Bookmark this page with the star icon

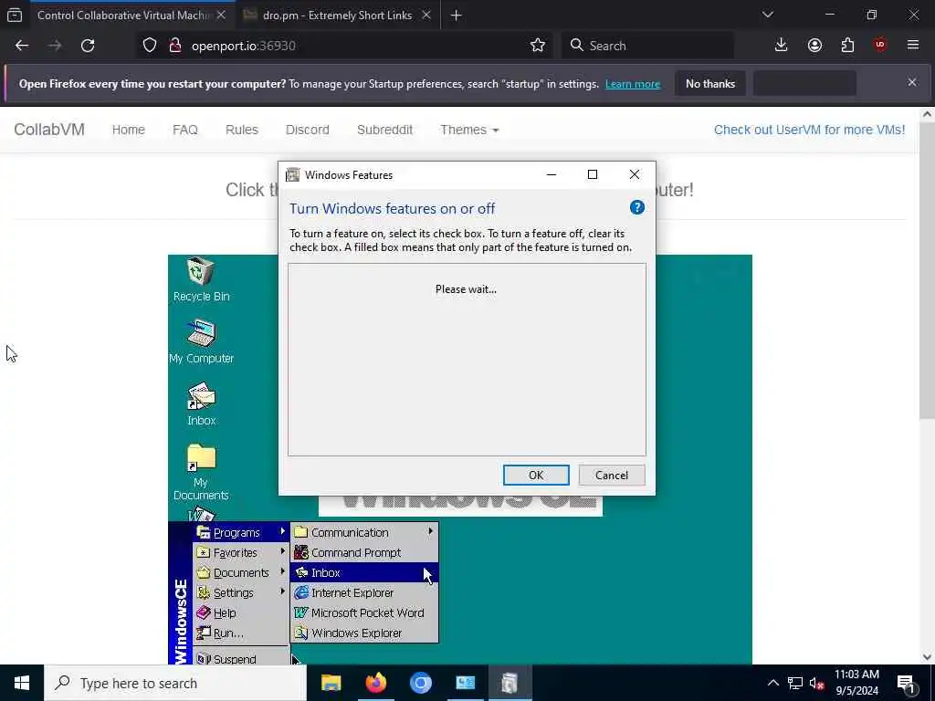[x=537, y=46]
